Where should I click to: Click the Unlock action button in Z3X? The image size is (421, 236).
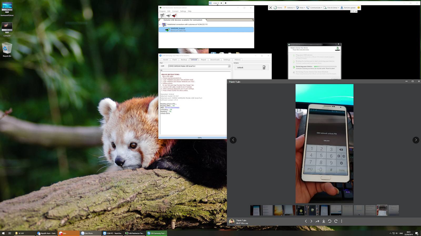pos(252,68)
